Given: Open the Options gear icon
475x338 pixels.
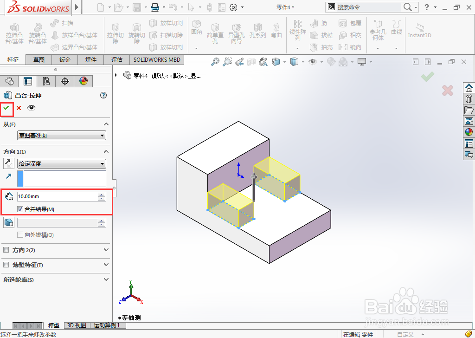Looking at the screenshot, I should 233,7.
